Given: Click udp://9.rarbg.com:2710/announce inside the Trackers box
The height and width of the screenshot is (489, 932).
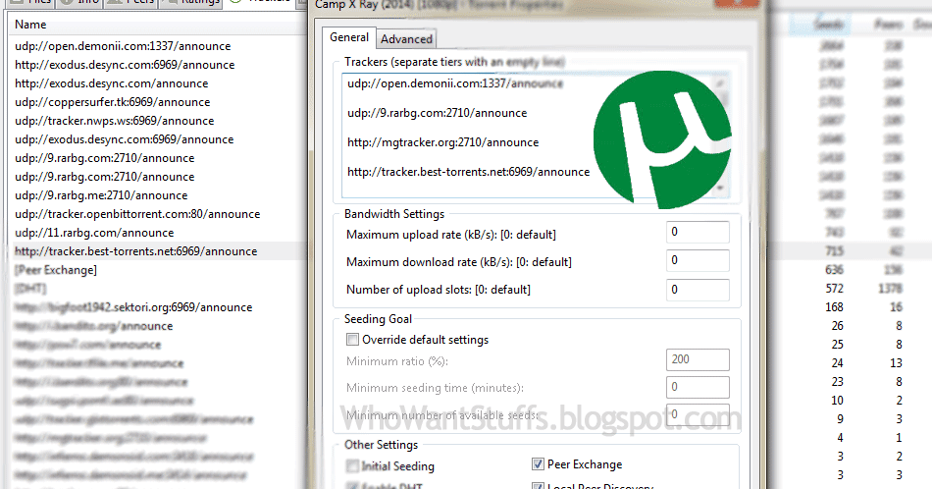Looking at the screenshot, I should coord(437,113).
